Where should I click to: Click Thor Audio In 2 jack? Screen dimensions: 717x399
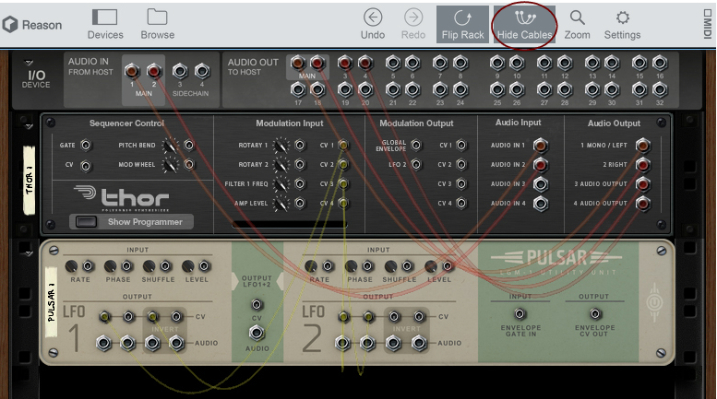tap(540, 164)
